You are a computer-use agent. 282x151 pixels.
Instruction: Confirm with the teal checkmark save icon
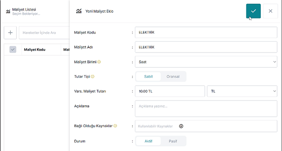pyautogui.click(x=253, y=11)
